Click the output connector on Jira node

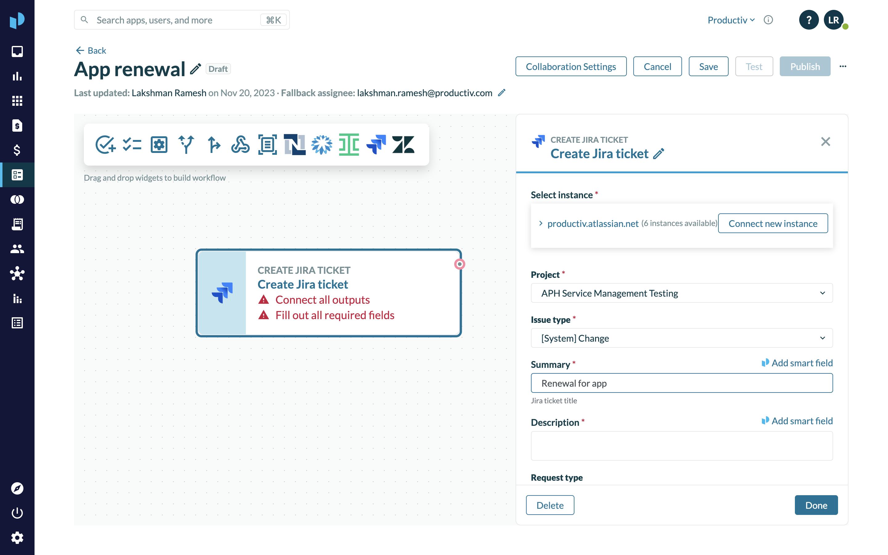point(459,264)
